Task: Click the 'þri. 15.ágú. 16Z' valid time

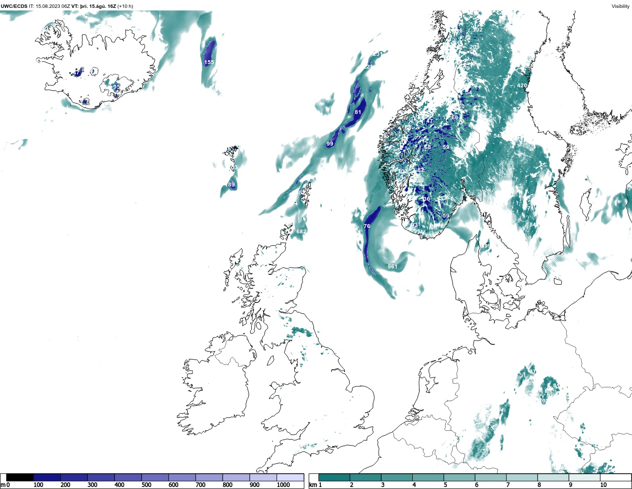Action: [98, 6]
